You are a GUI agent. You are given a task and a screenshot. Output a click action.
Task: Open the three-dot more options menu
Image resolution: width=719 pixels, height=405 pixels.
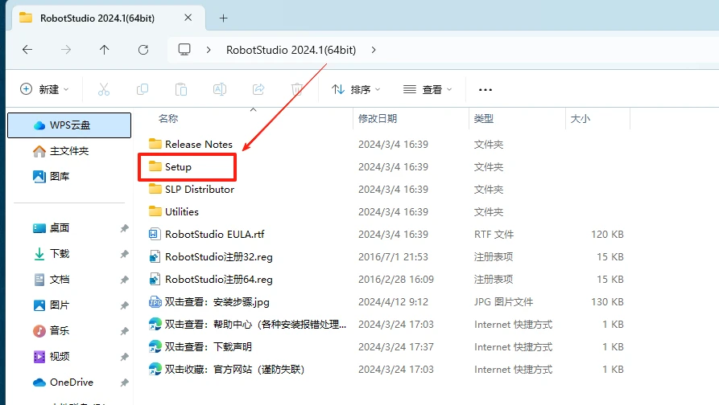(x=486, y=90)
